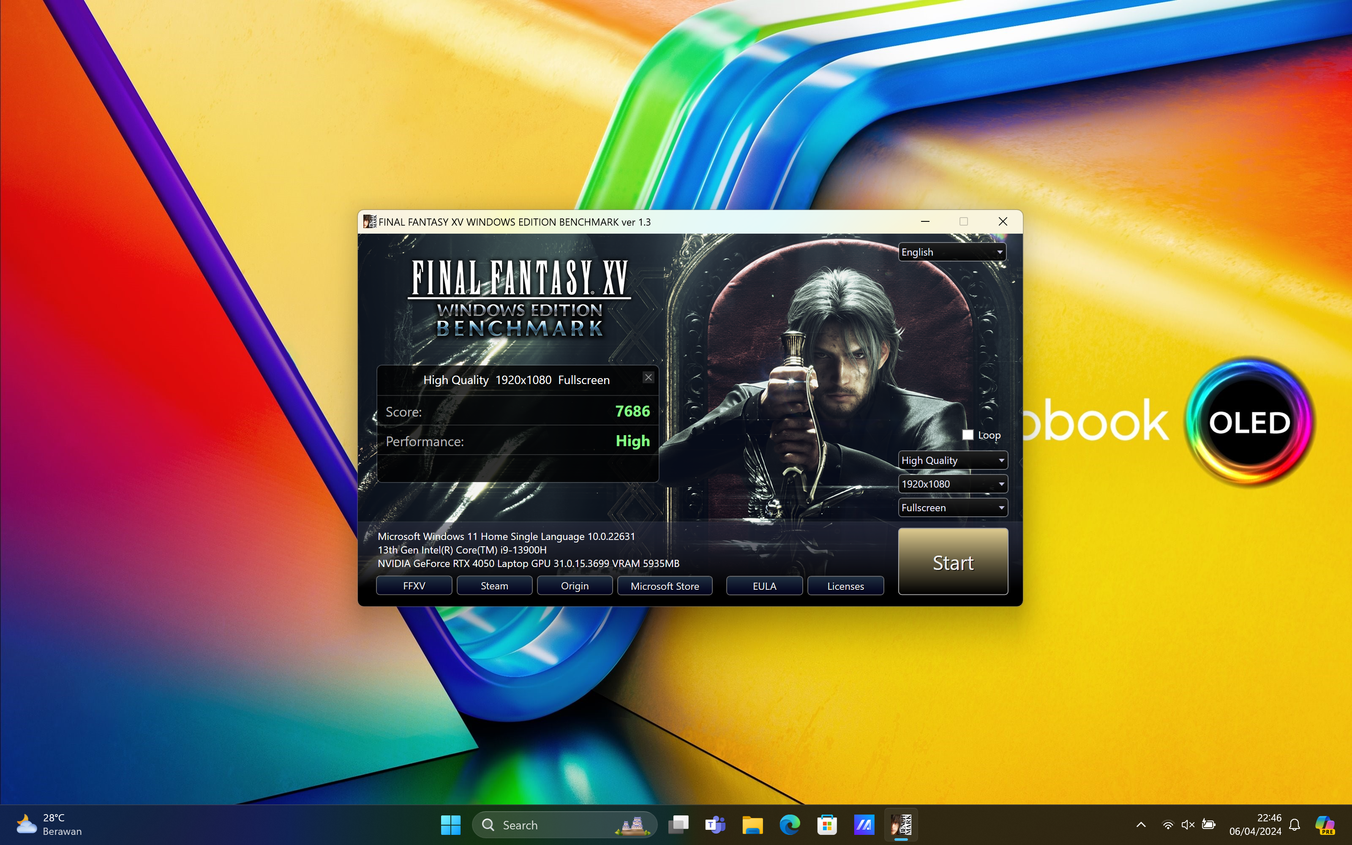This screenshot has width=1352, height=845.
Task: Enable the Loop checkbox
Action: 968,435
